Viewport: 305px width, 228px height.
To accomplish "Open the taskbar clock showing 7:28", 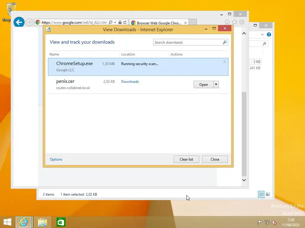I will point(291,222).
